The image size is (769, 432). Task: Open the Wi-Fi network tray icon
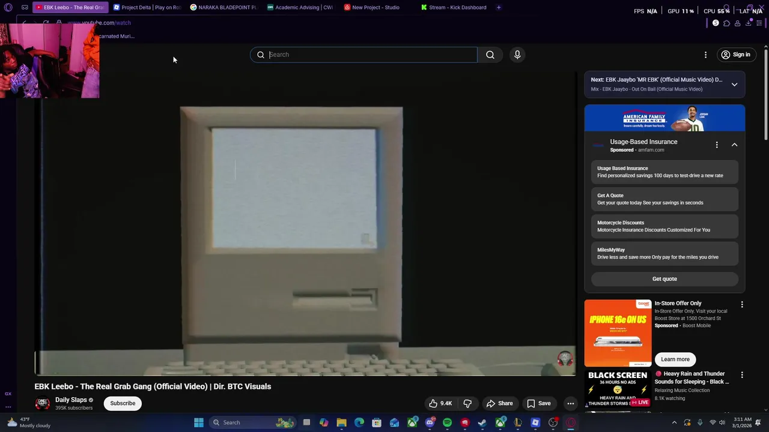coord(713,422)
